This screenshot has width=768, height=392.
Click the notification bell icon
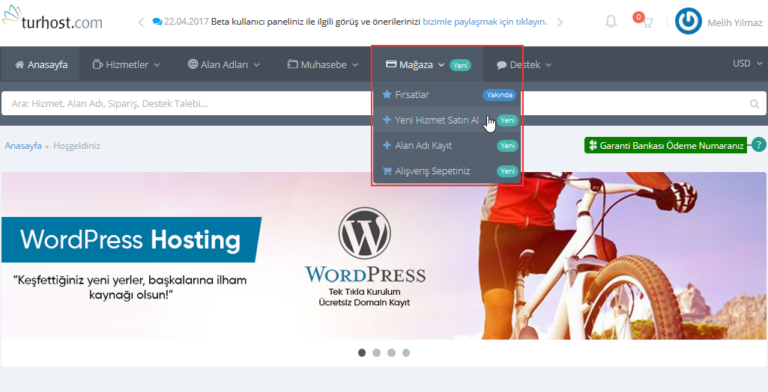[x=611, y=22]
